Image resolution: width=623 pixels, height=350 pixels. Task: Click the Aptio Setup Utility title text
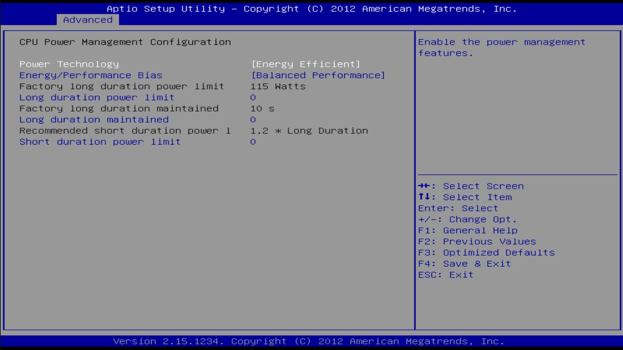311,9
